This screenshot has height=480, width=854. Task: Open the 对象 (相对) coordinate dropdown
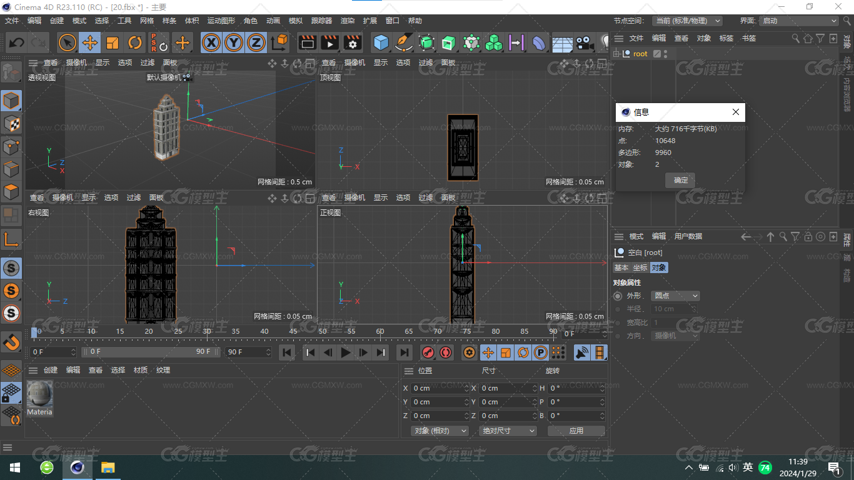coord(440,431)
